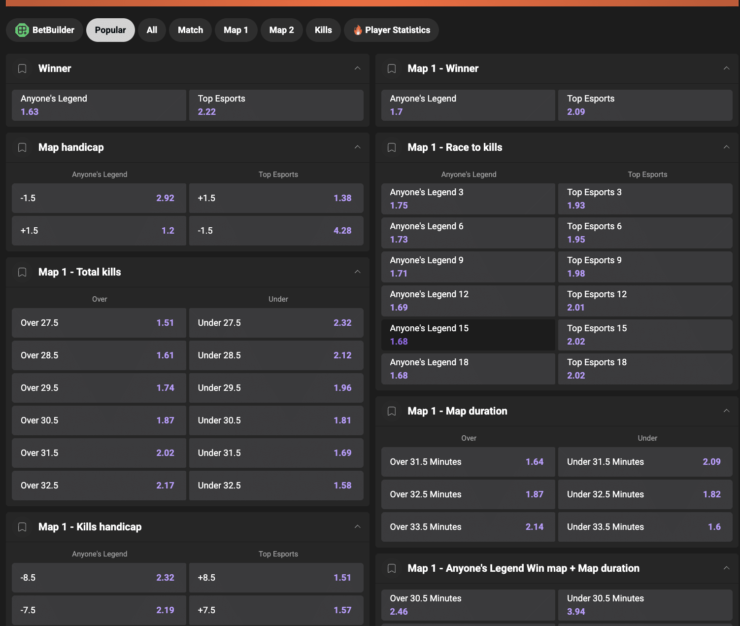Open the Map 2 tab
Image resolution: width=740 pixels, height=626 pixels.
282,30
